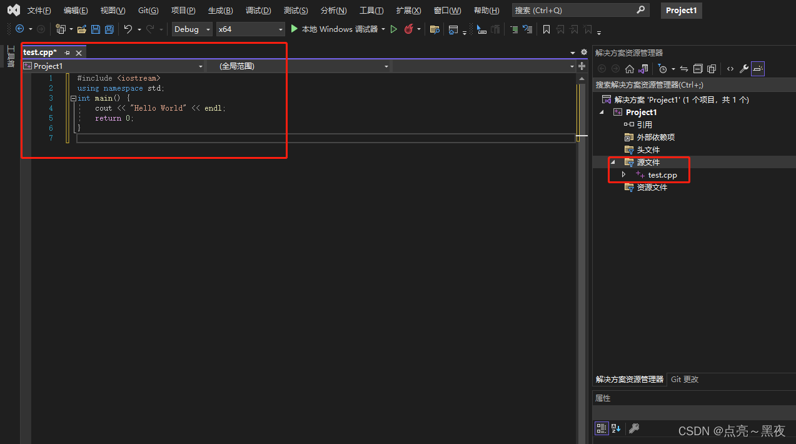Viewport: 796px width, 444px height.
Task: Select the 引用 node
Action: click(x=644, y=124)
